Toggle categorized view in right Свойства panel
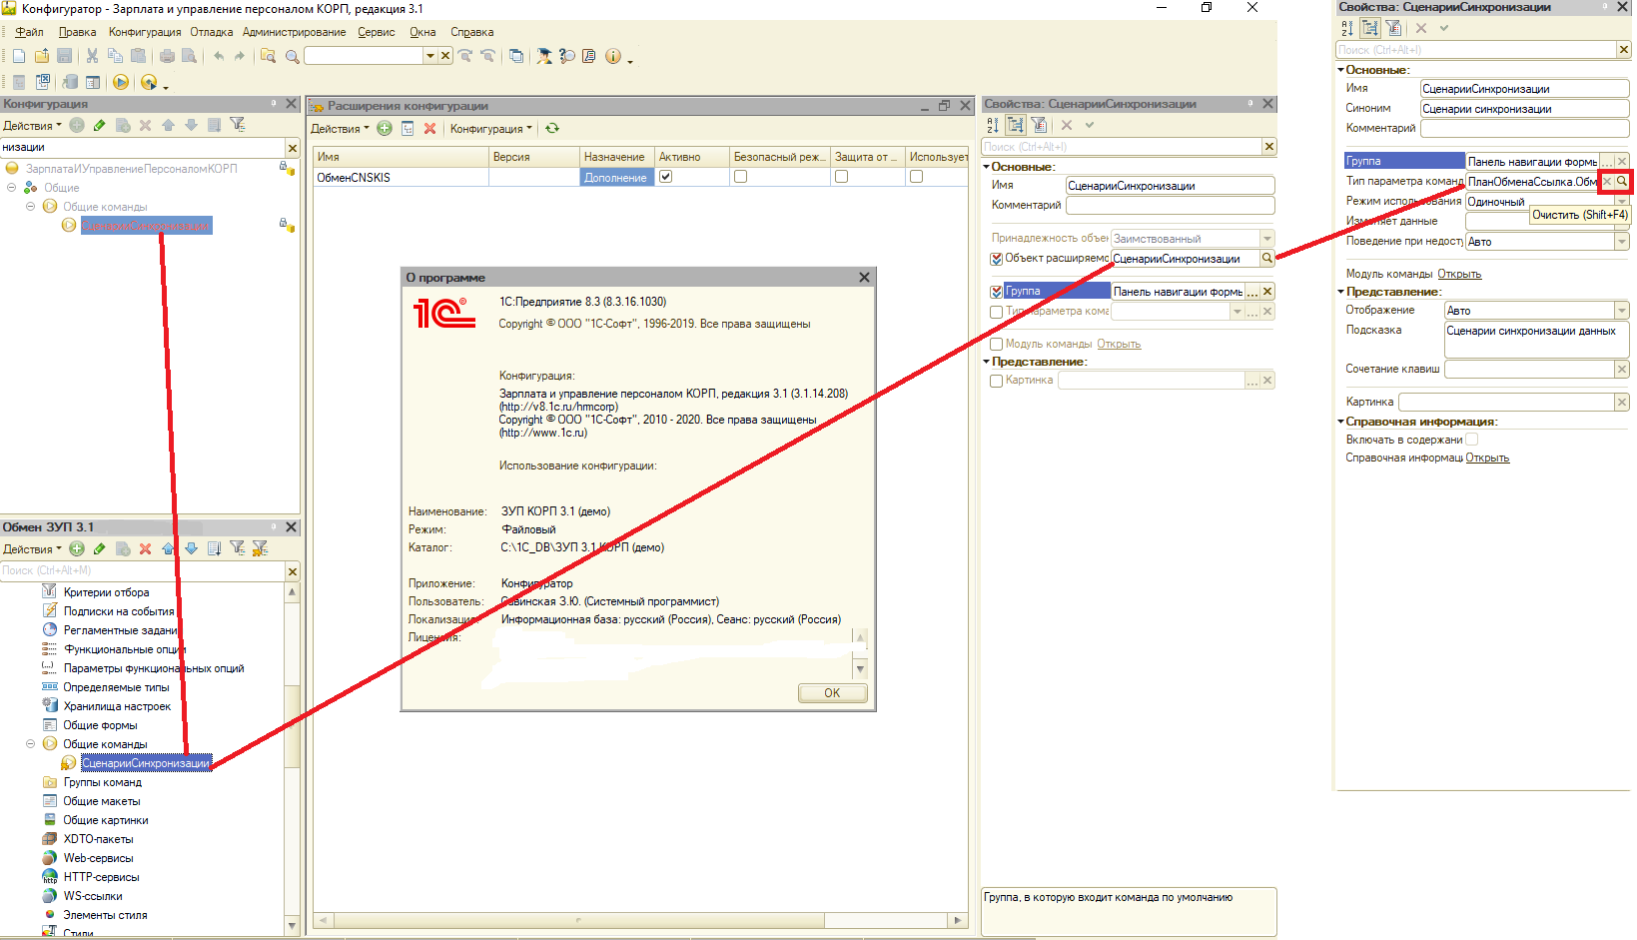This screenshot has width=1637, height=940. tap(1370, 28)
